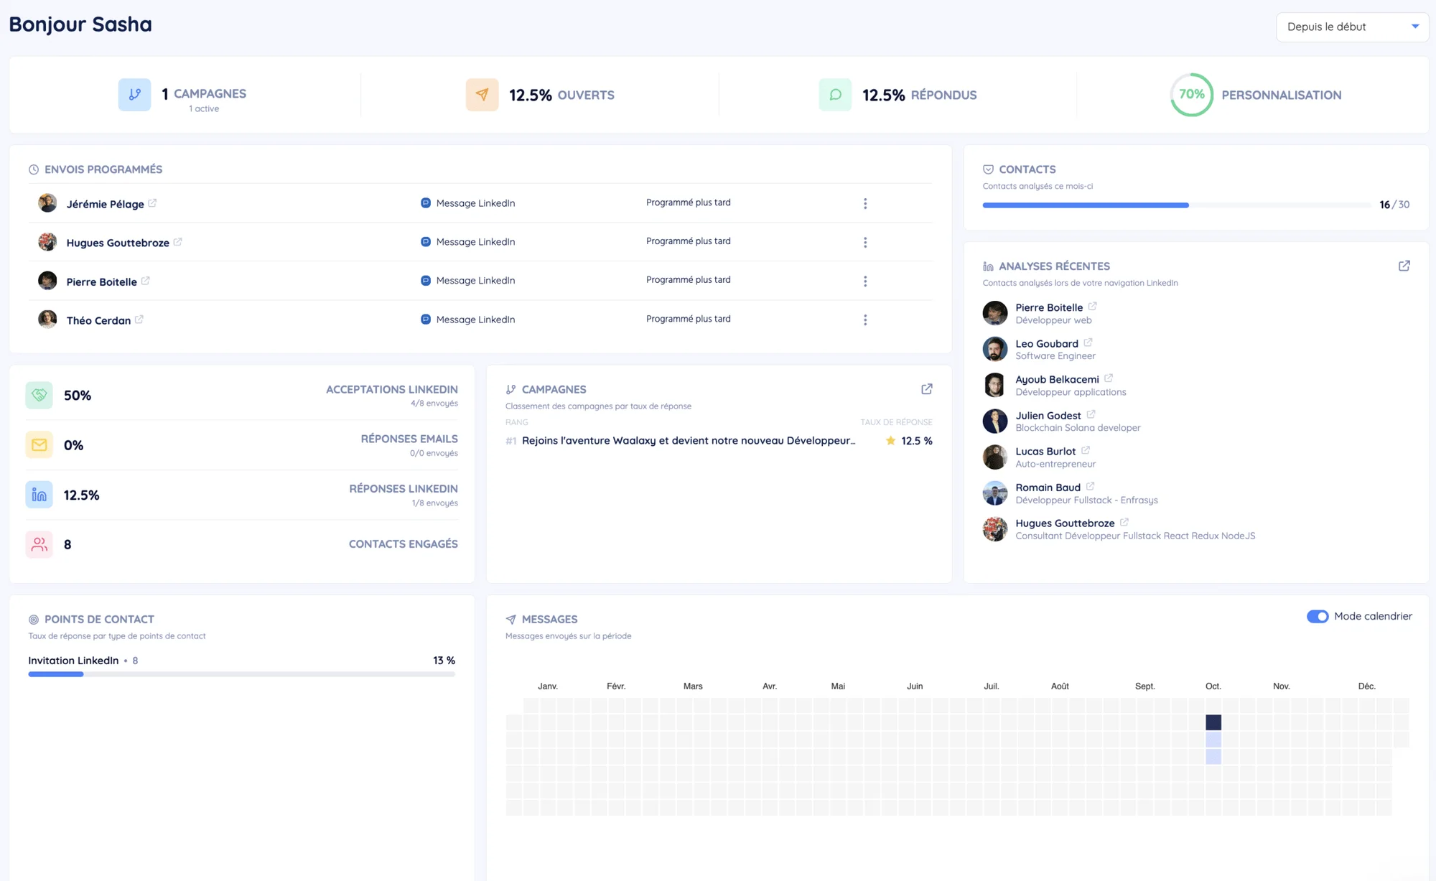Click Jérémie Pélage avatar thumbnail
1436x881 pixels.
(x=47, y=203)
